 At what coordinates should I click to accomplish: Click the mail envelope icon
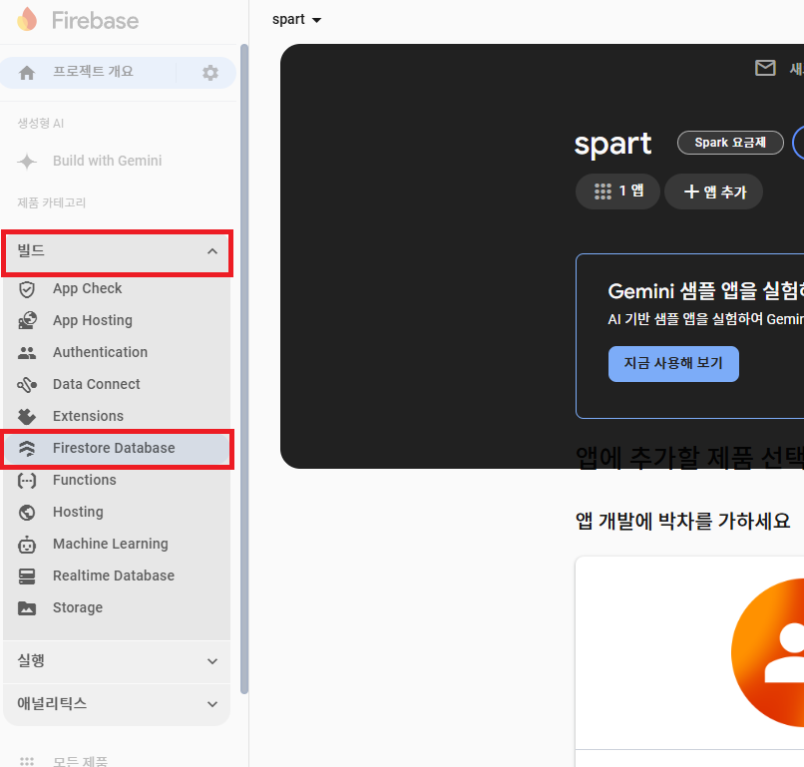tap(765, 68)
